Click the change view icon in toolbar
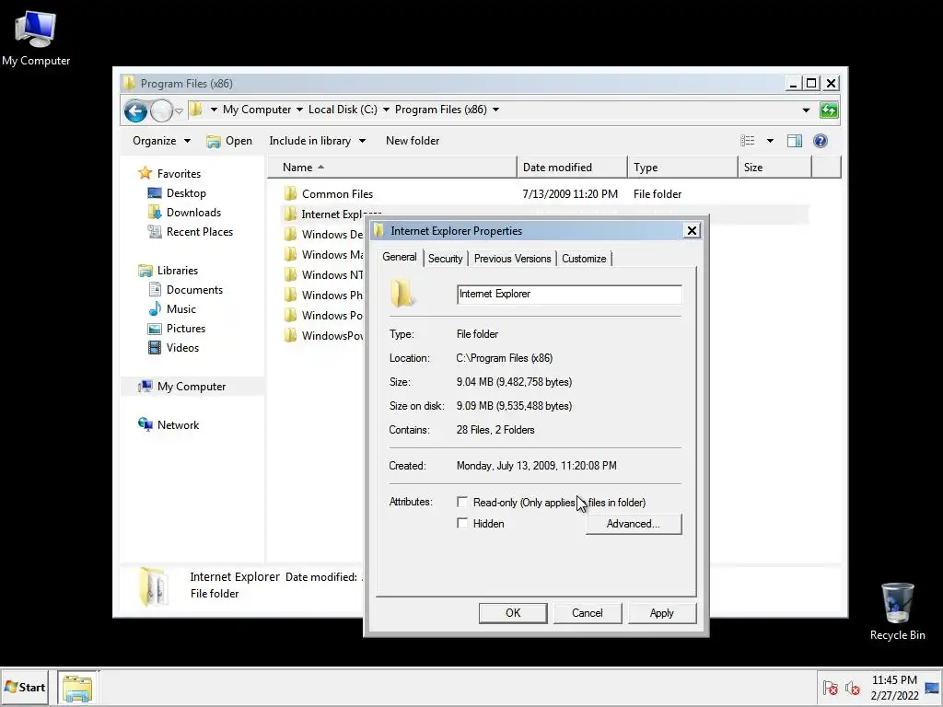The image size is (943, 707). (x=748, y=141)
